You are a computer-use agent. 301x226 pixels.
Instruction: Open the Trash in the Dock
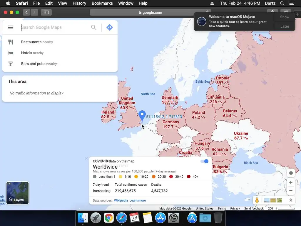point(218,218)
